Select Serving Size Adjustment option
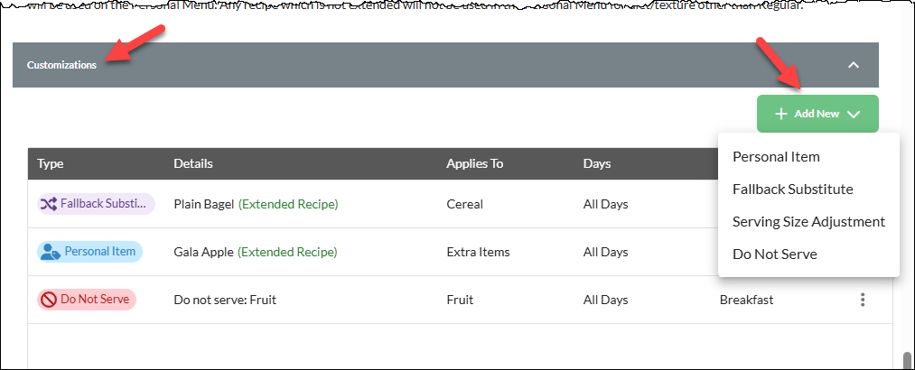915x370 pixels. (x=808, y=221)
